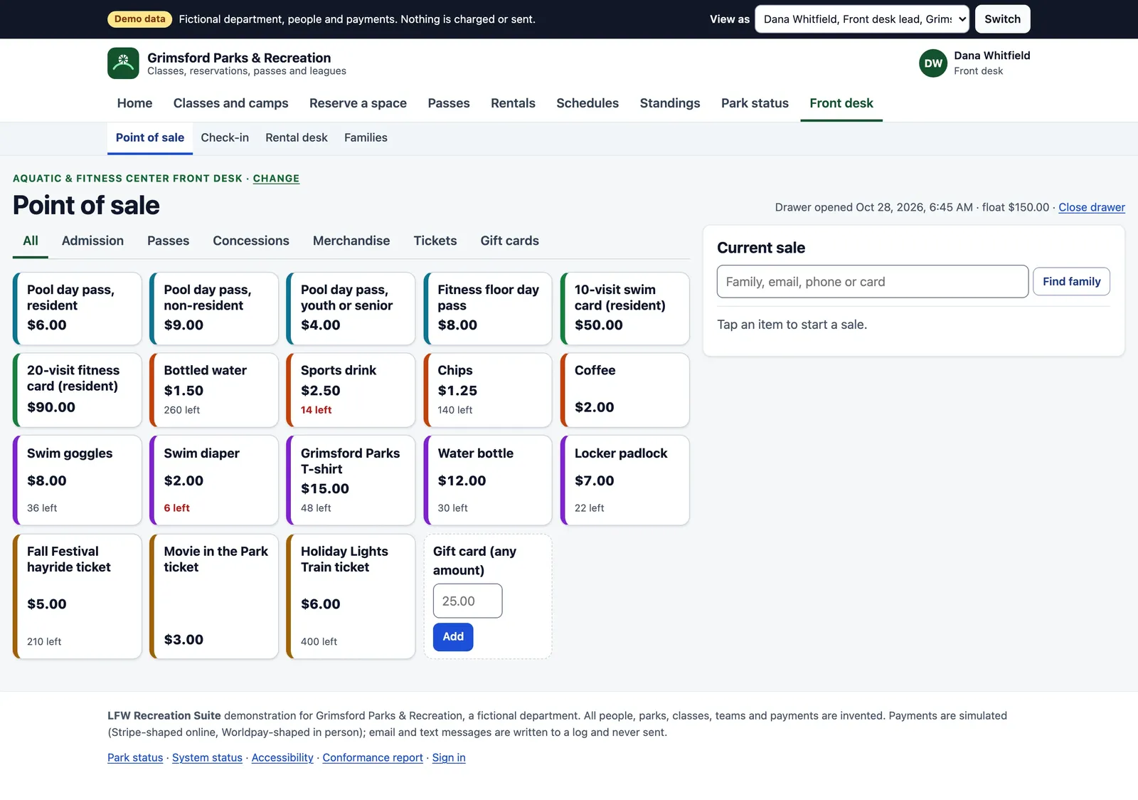Focus the Family, email, phone search field
Screen dimensions: 1138x800
pos(872,281)
